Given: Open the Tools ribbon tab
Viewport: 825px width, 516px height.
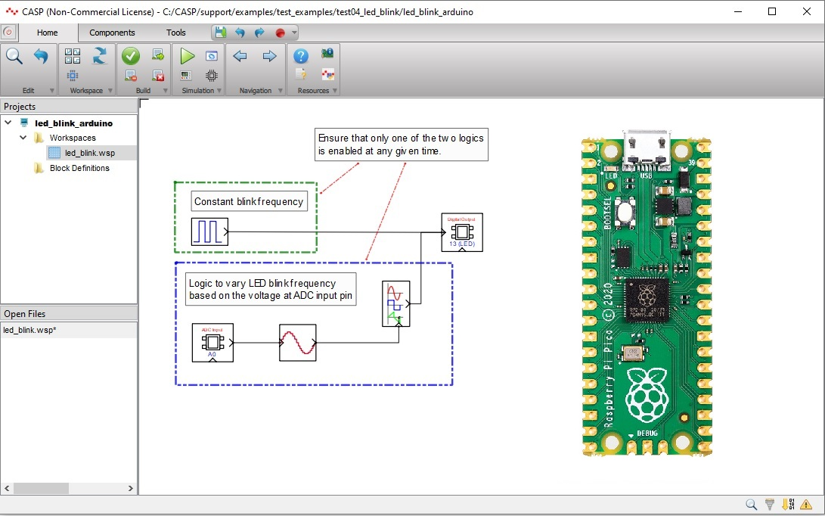Looking at the screenshot, I should (x=175, y=33).
